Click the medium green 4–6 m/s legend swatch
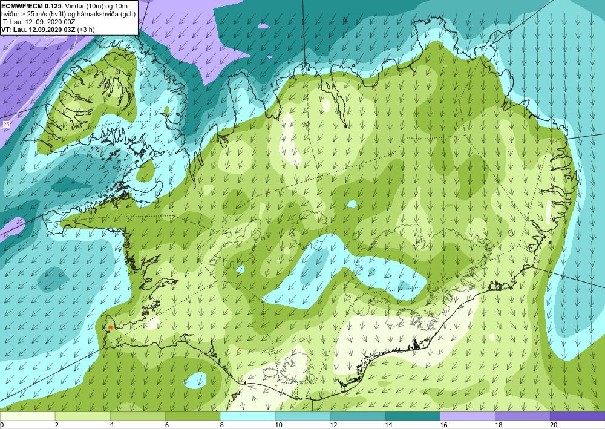The height and width of the screenshot is (429, 605). pos(137,416)
